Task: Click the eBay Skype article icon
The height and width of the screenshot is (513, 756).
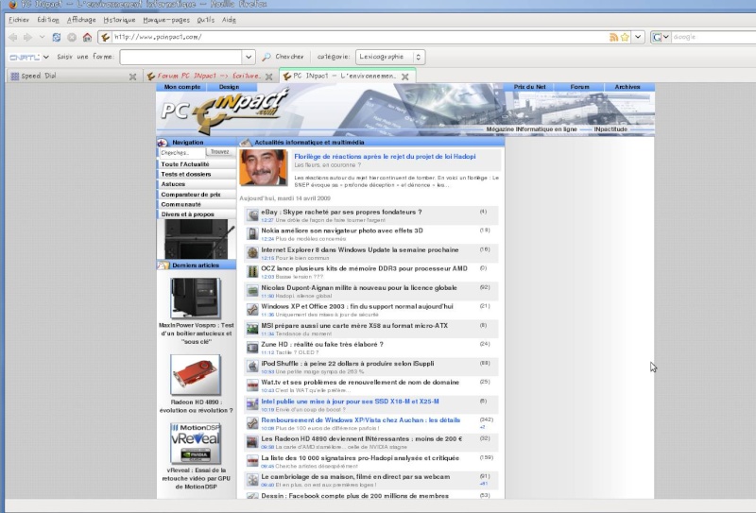Action: tap(252, 215)
